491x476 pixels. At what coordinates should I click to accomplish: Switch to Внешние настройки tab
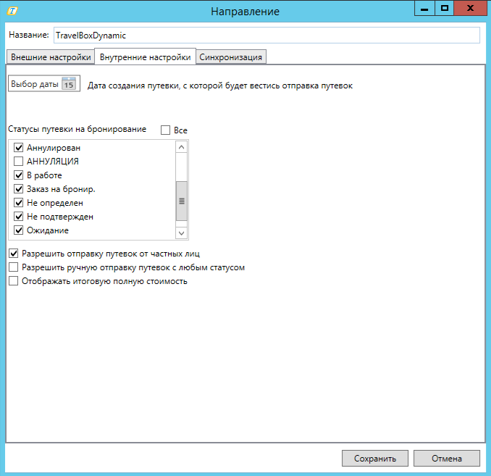coord(50,57)
